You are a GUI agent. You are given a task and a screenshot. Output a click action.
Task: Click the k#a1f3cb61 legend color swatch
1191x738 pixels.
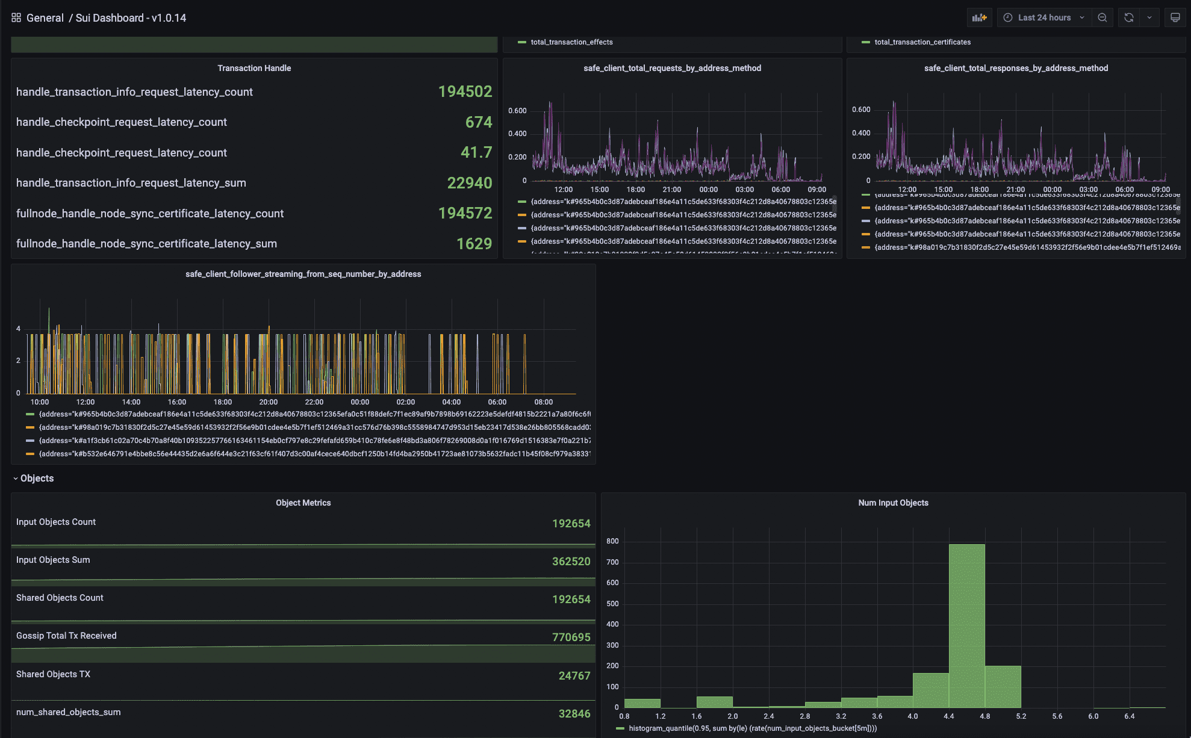click(30, 441)
